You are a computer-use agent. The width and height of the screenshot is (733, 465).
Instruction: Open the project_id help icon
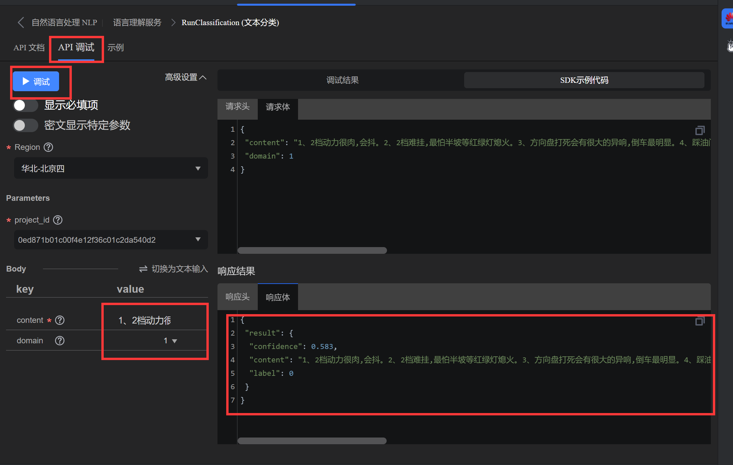pos(58,220)
